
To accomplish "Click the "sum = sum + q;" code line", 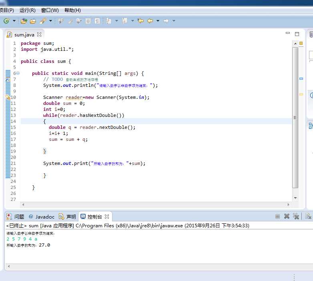I will click(68, 139).
